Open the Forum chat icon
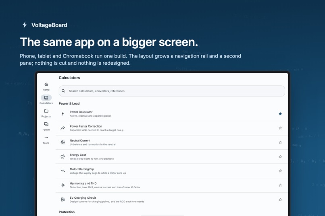Screen dimensions: 325x216 point(46,124)
